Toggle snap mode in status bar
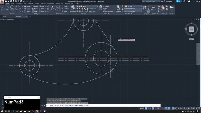The width and height of the screenshot is (201, 113). (x=149, y=108)
